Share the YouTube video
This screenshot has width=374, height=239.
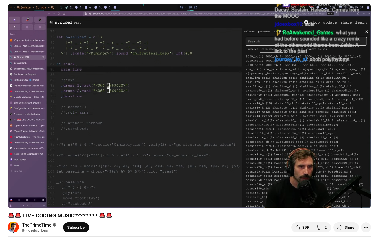[x=346, y=227]
